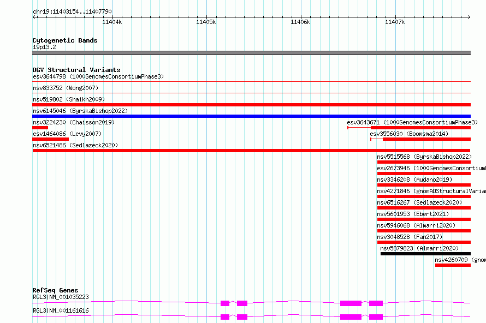The image size is (486, 323).
Task: Click the gray 19p13.2 cytogenetic band bar
Action: point(251,53)
